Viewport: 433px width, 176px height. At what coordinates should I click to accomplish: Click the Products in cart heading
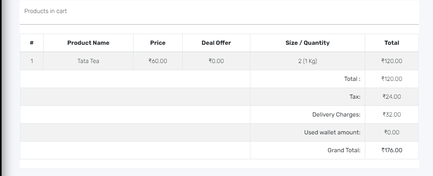[46, 11]
